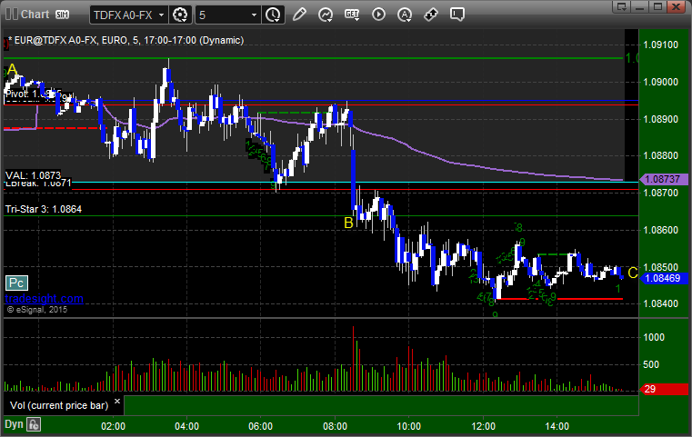The width and height of the screenshot is (692, 437).
Task: Click the SIM mode badge
Action: pos(62,15)
